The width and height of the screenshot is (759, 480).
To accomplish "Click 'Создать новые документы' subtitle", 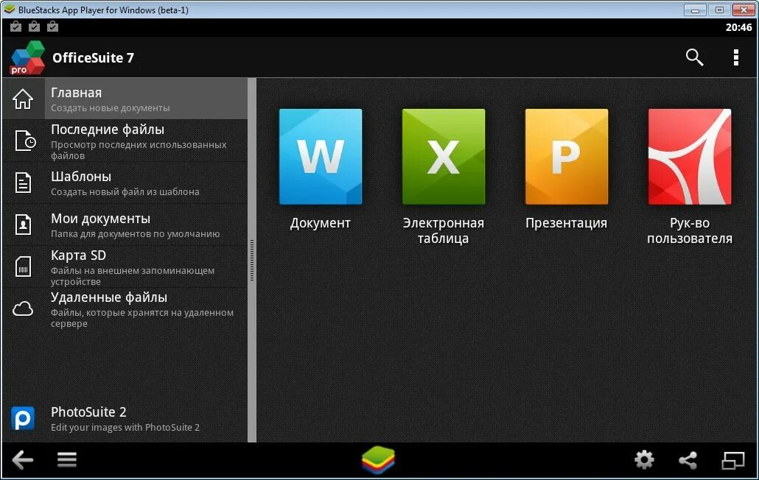I will [111, 107].
